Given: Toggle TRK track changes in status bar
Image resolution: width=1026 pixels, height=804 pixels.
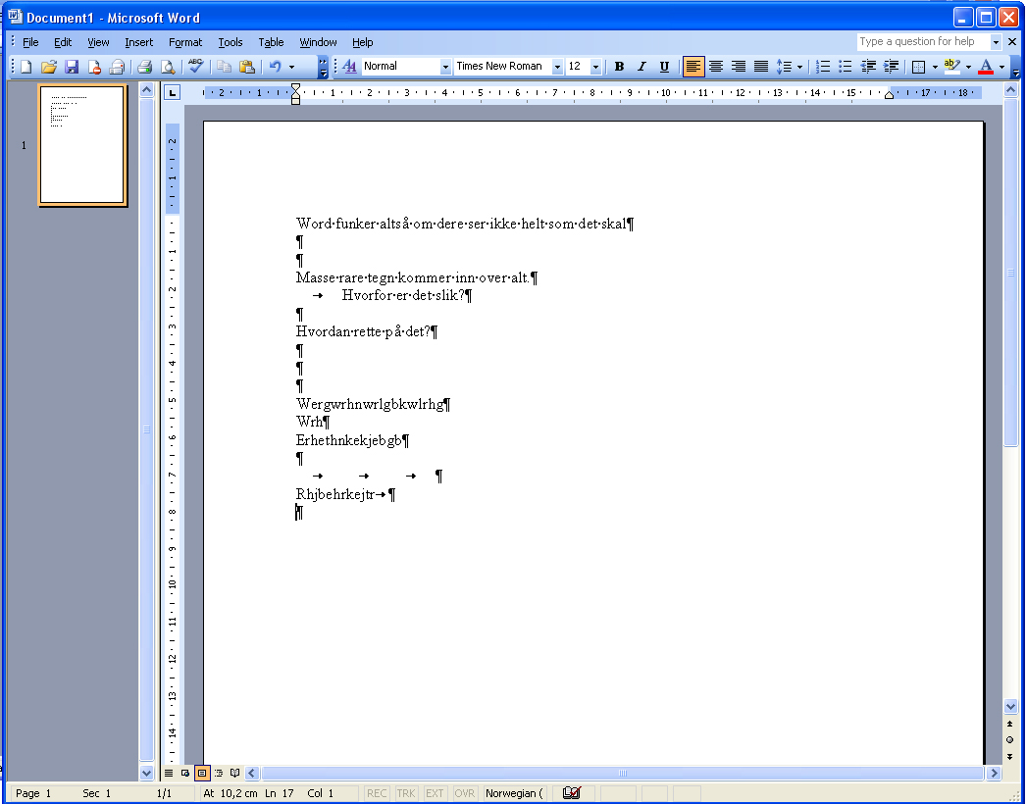Looking at the screenshot, I should click(406, 793).
